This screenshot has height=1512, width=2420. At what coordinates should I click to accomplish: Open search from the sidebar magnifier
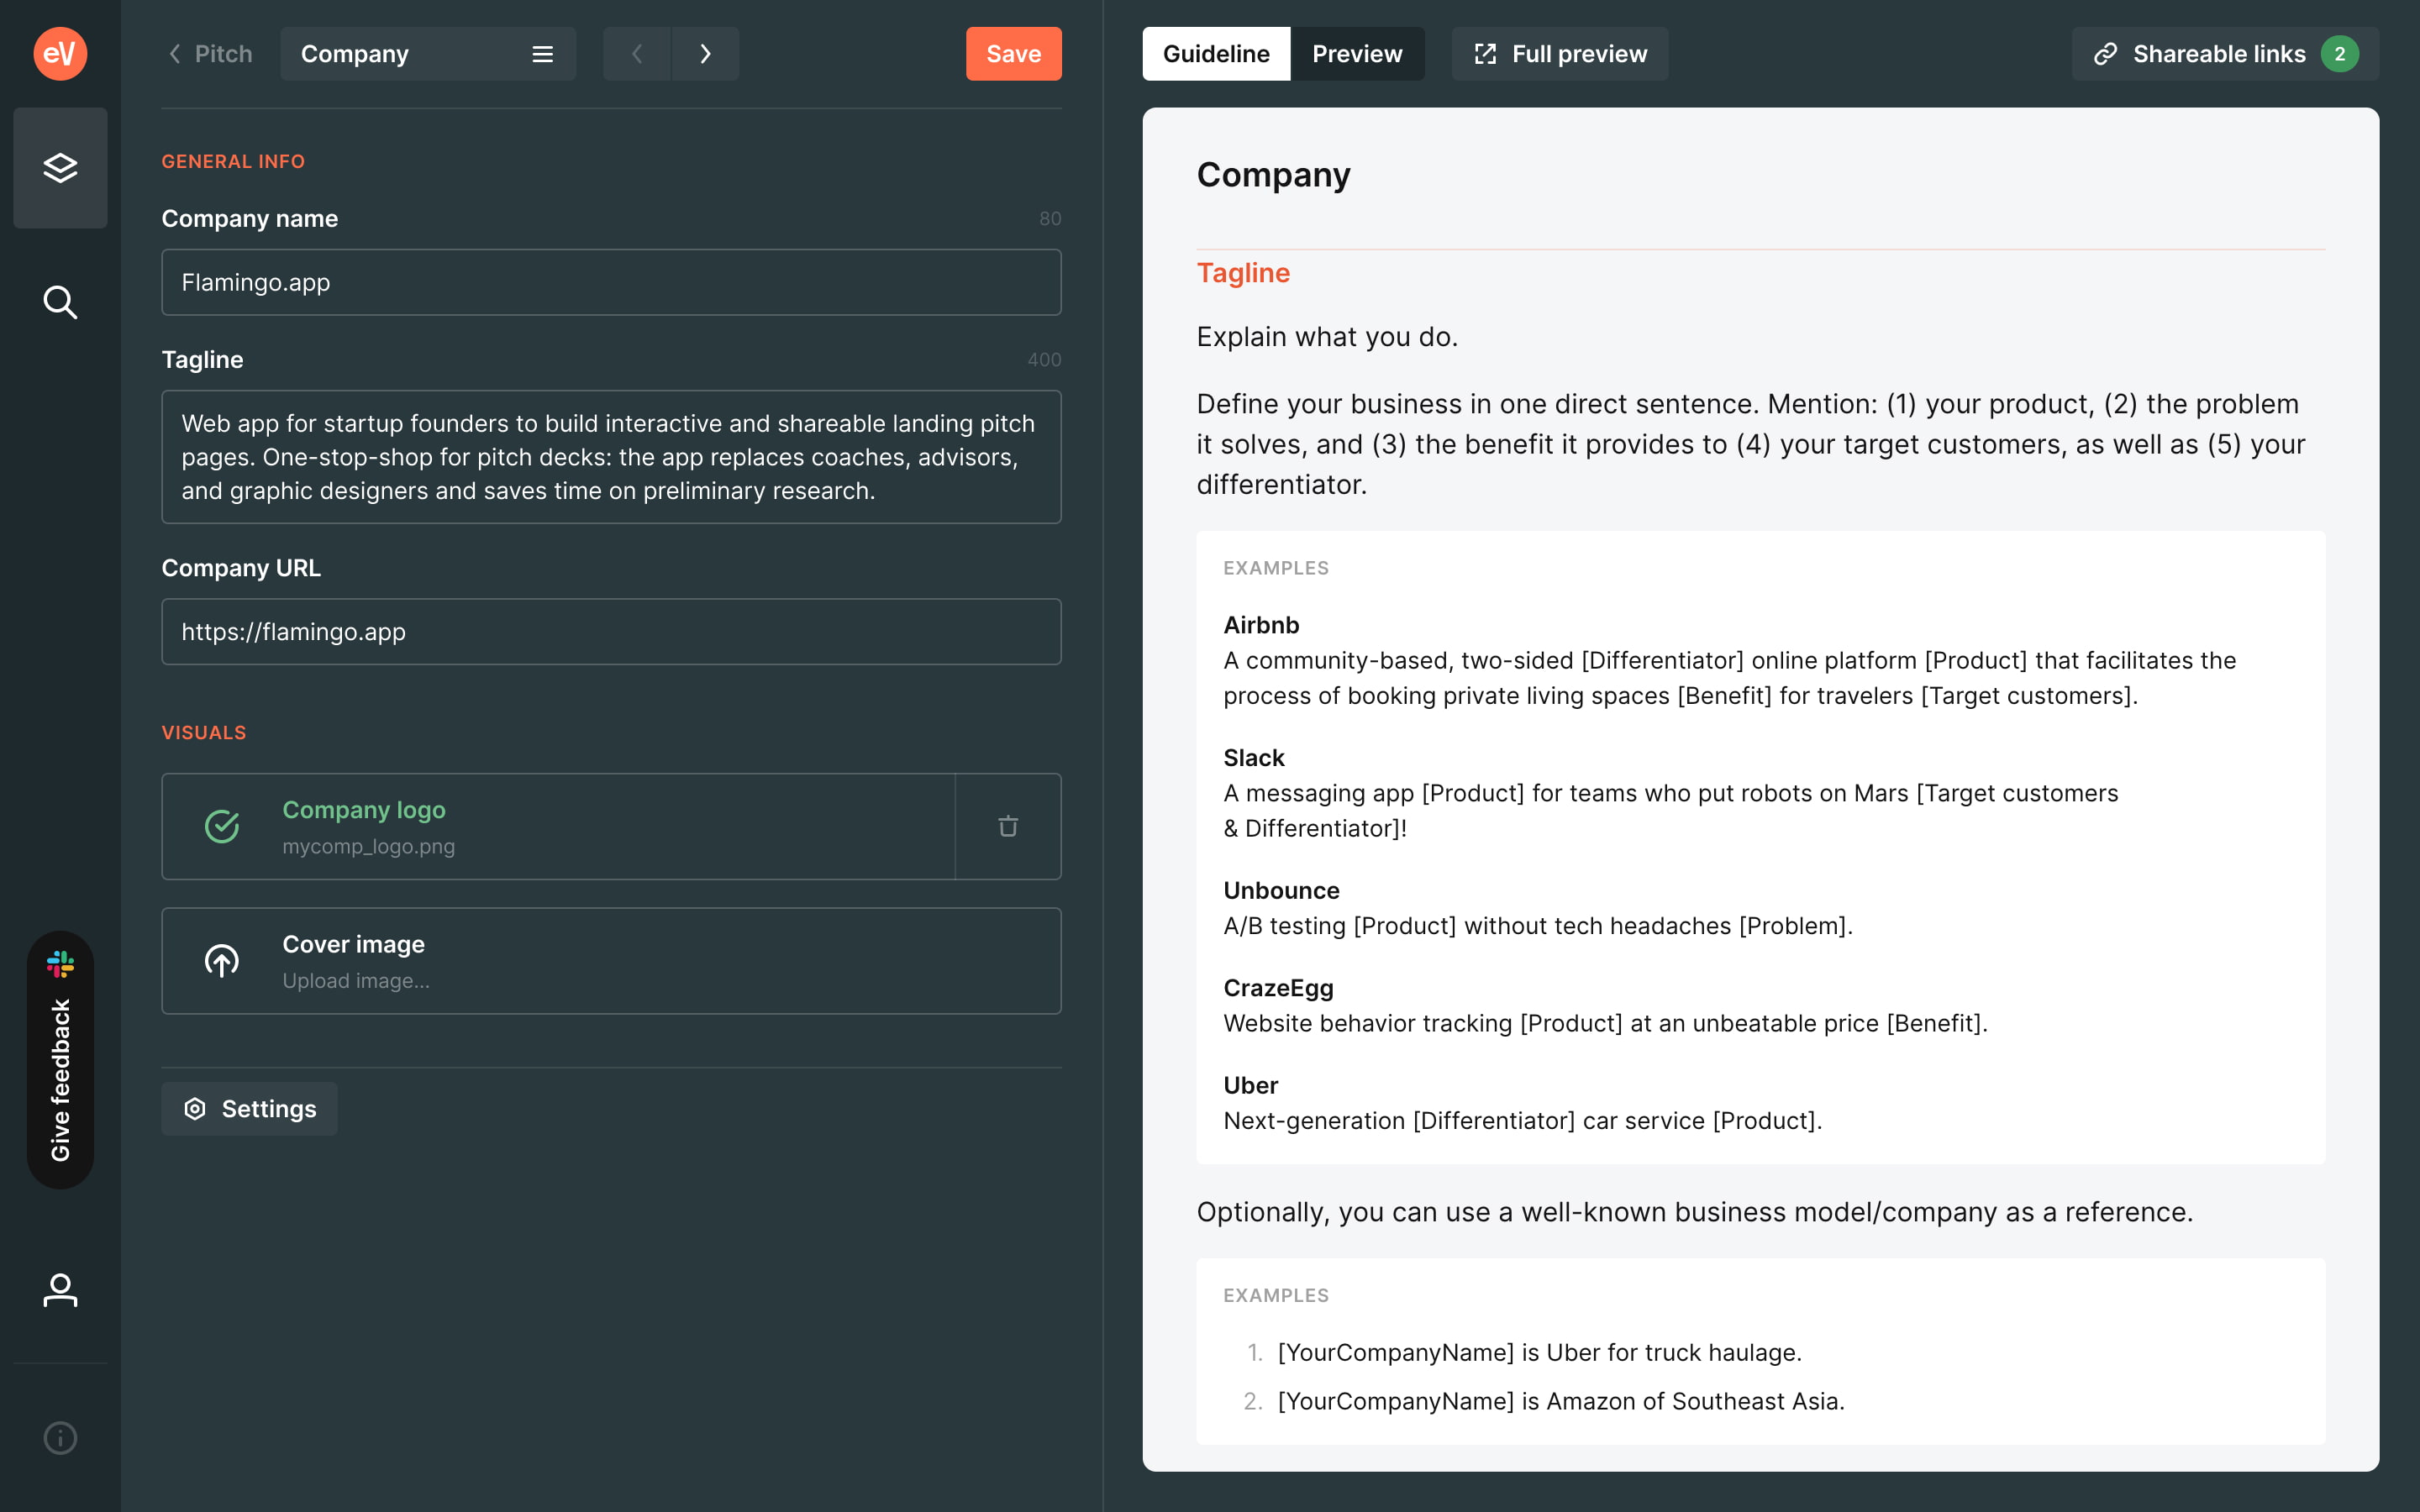60,302
